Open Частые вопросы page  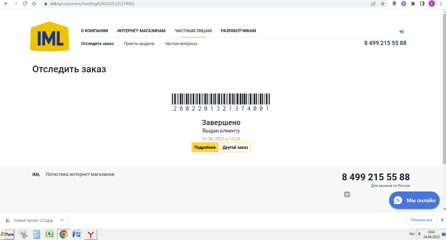pyautogui.click(x=181, y=43)
